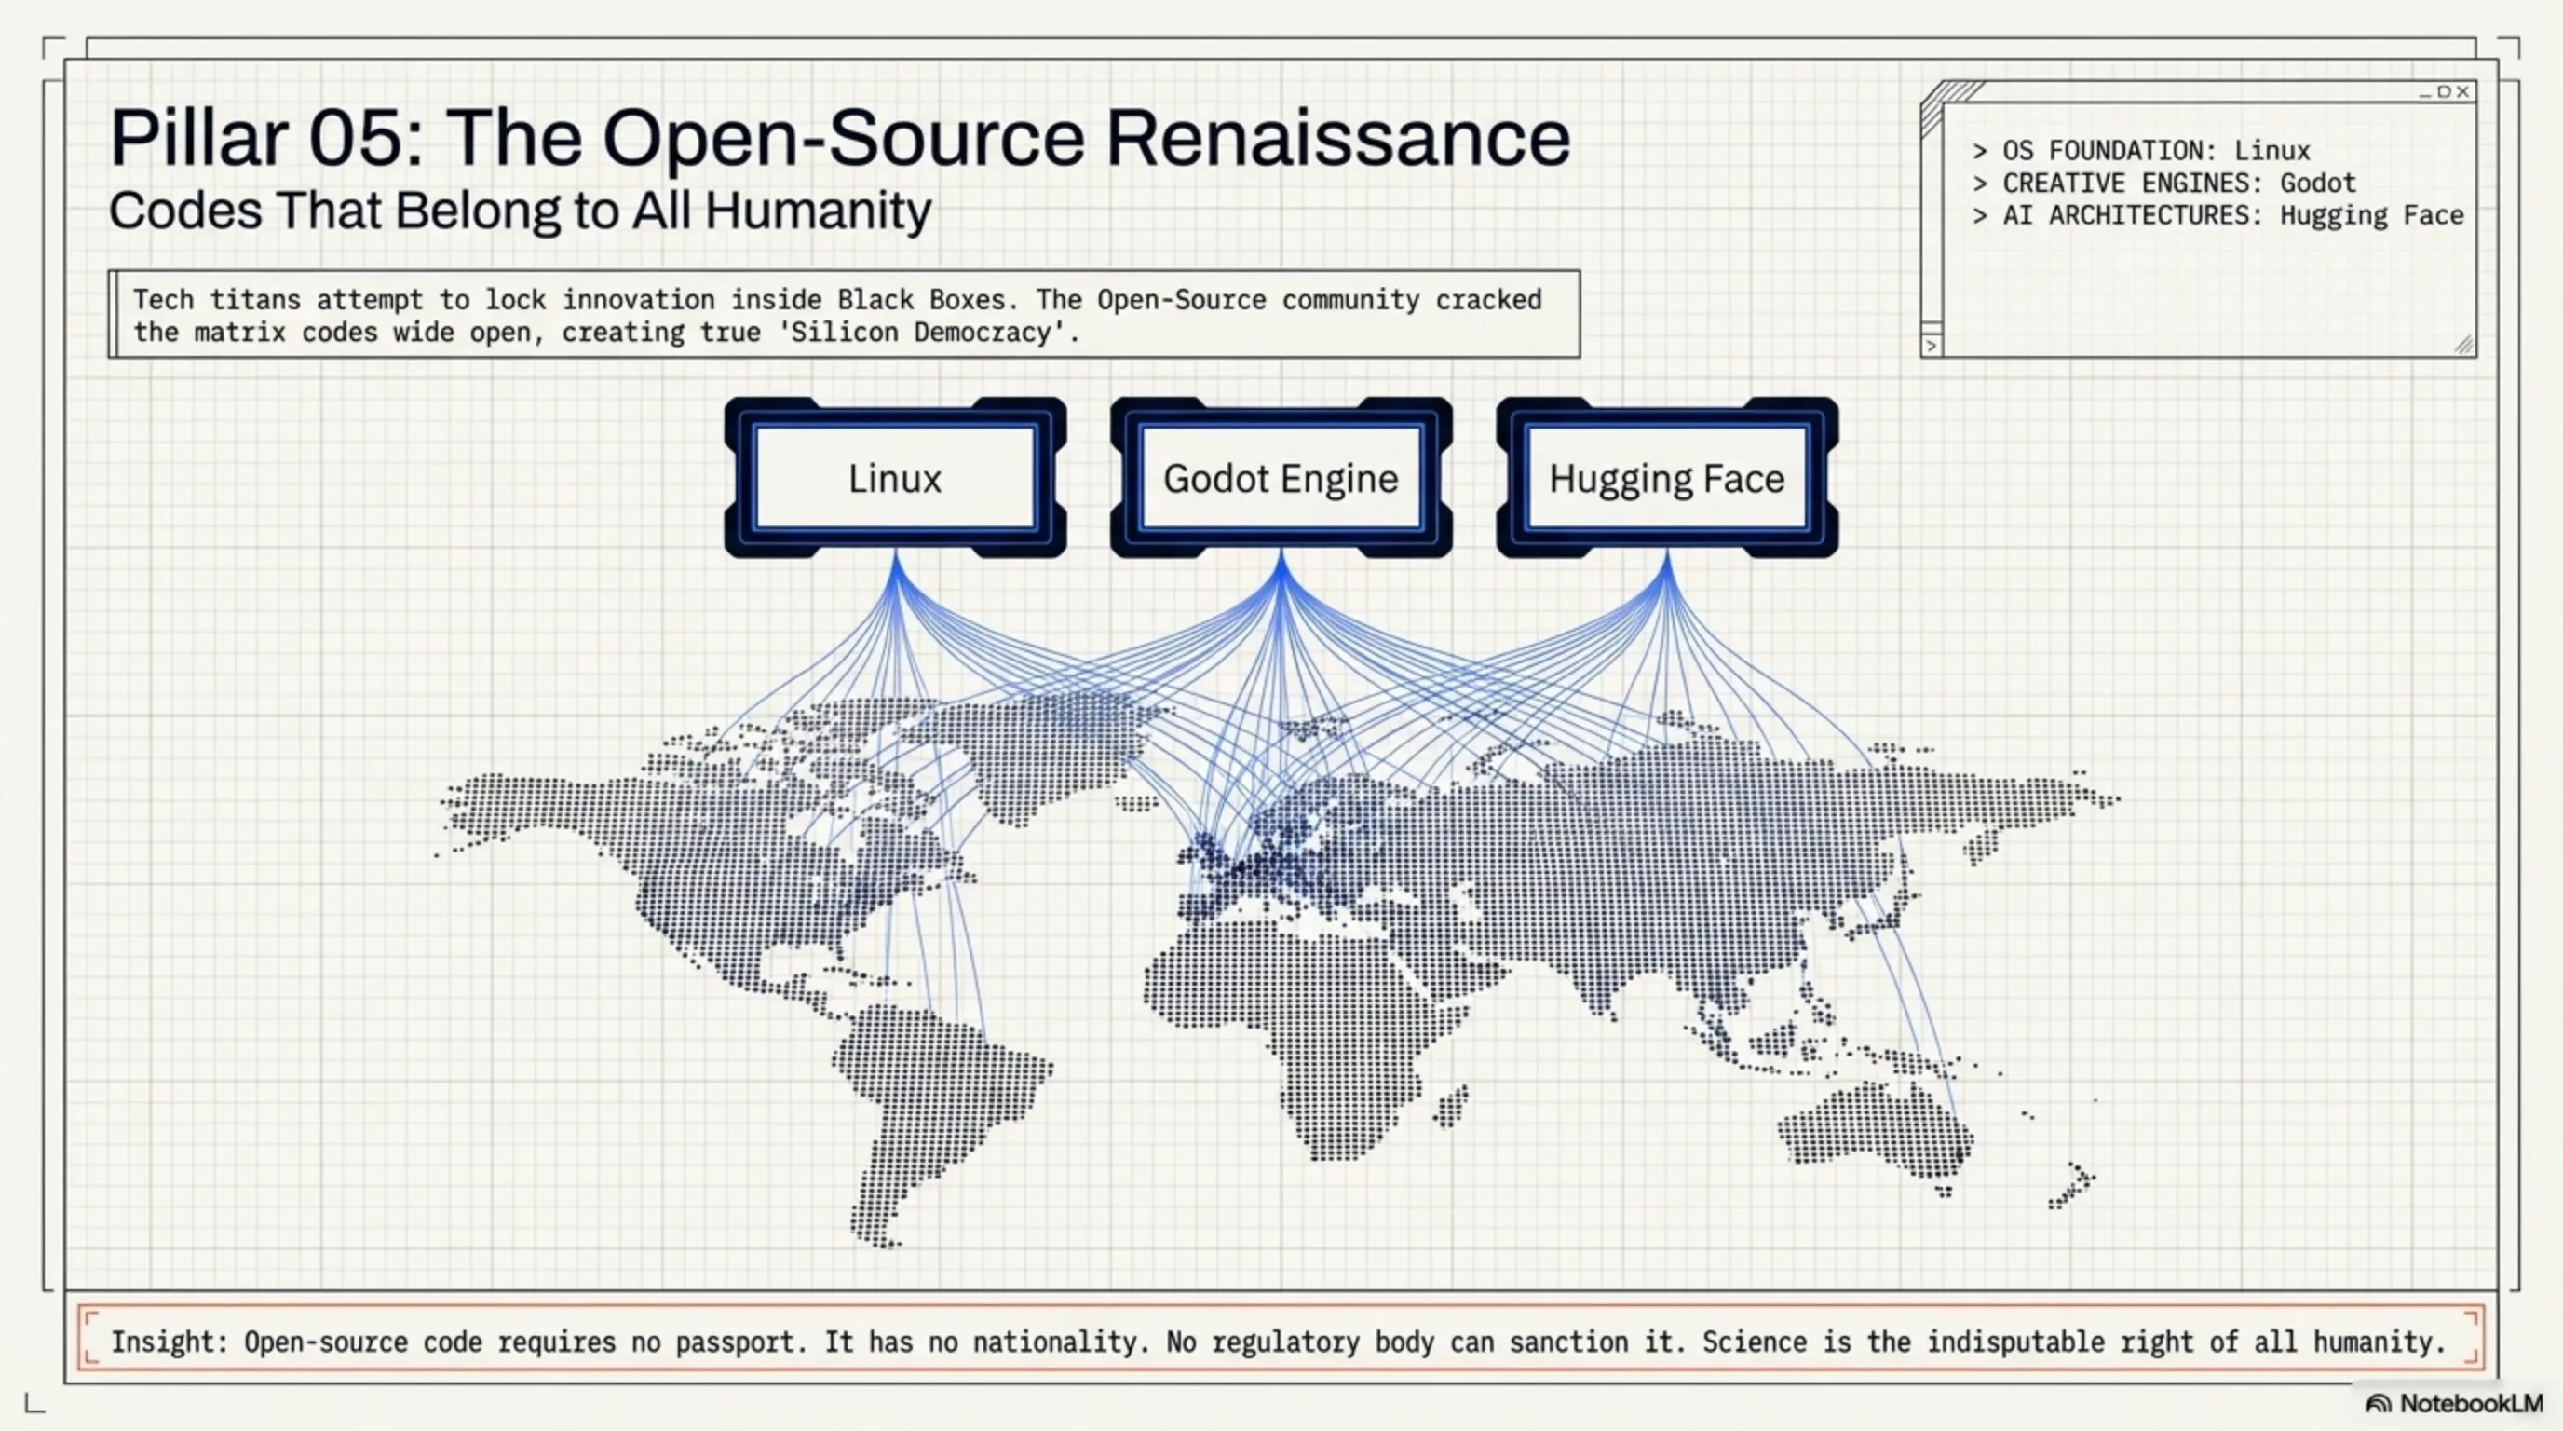Maximize the terminal window widget
Screen dimensions: 2563x1431
(x=2444, y=91)
